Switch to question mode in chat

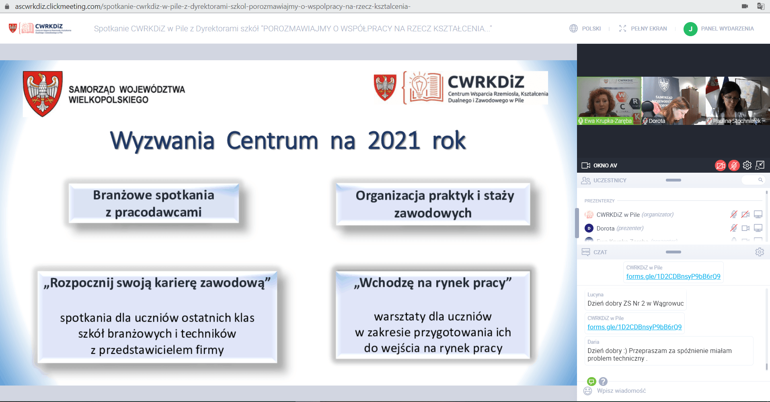point(603,382)
